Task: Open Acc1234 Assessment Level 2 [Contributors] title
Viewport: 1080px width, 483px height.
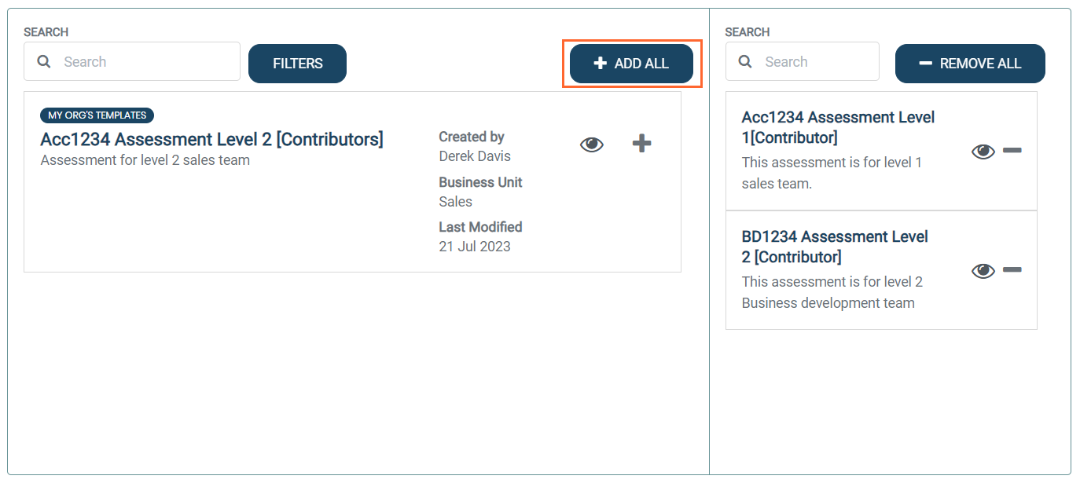Action: [211, 140]
